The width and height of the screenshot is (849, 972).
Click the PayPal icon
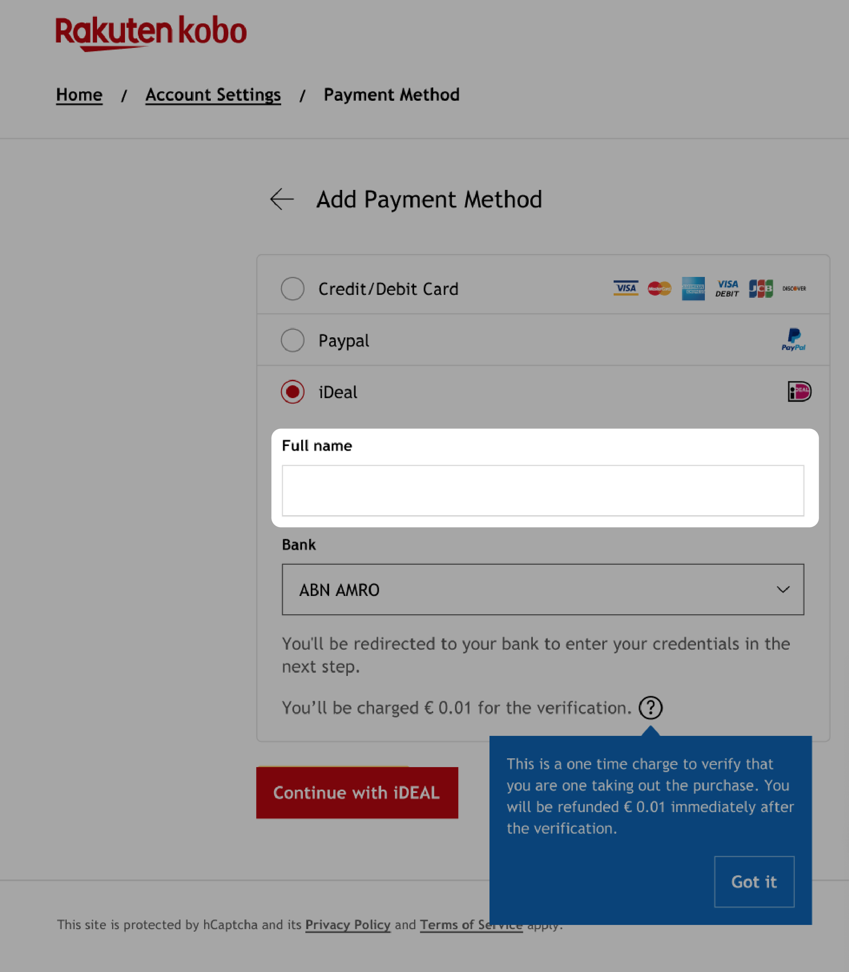[794, 339]
